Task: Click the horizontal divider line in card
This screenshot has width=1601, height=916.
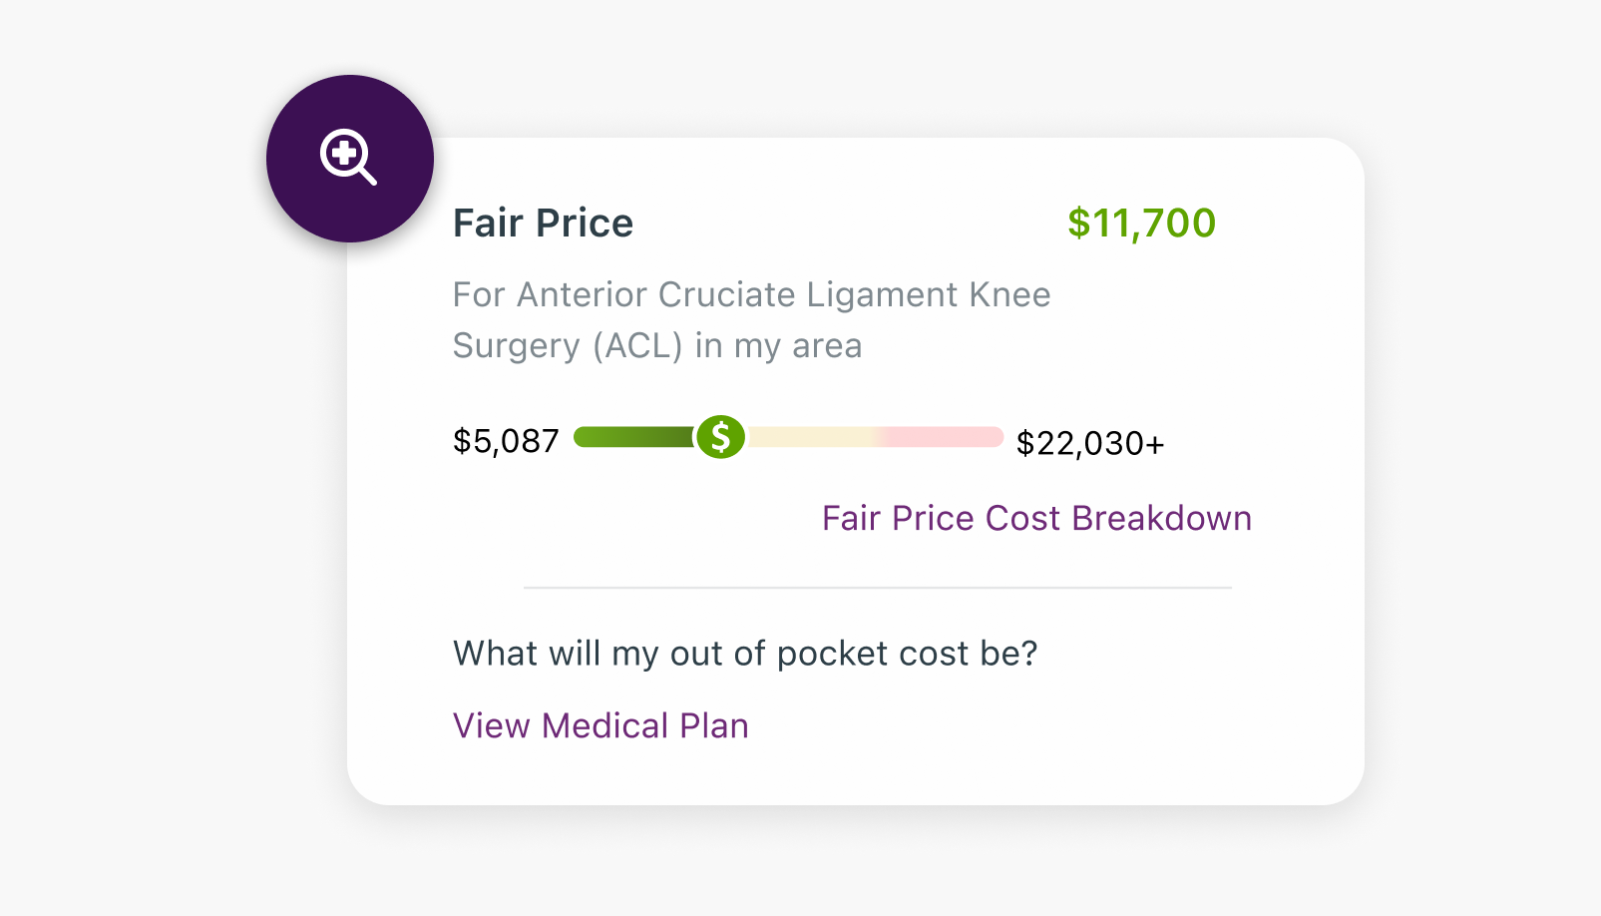Action: click(878, 588)
